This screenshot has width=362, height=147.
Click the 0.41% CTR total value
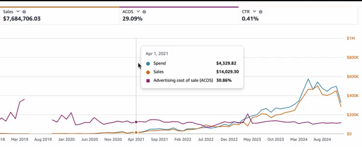click(250, 19)
